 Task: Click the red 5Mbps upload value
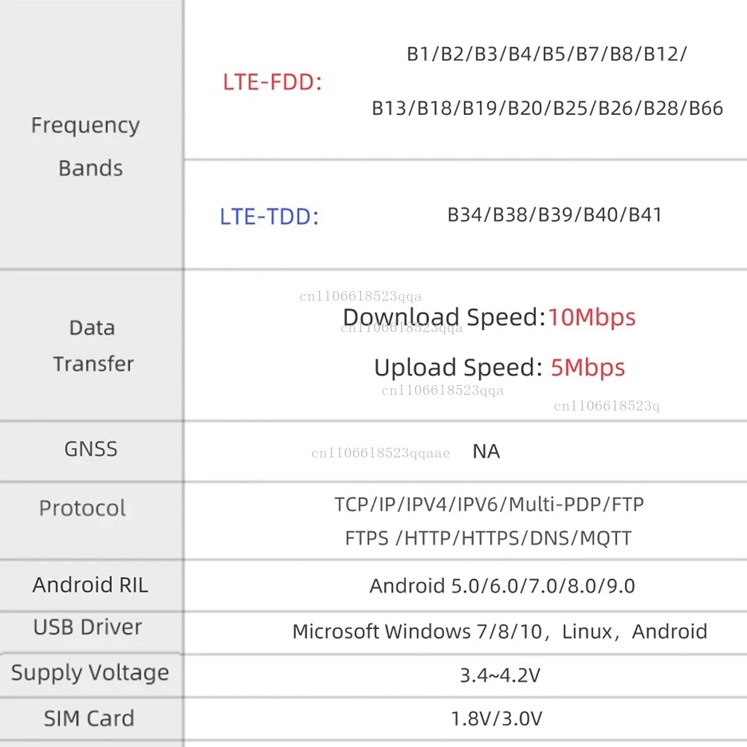click(588, 368)
